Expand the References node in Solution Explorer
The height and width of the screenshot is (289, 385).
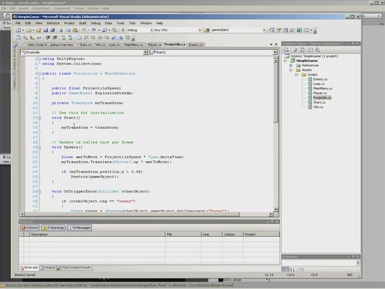(x=291, y=65)
